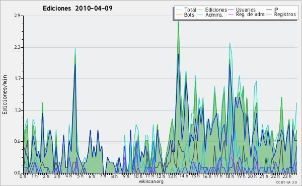Click the chart title 'Ediciones 2010-04-09'
This screenshot has height=186, width=302.
[78, 9]
